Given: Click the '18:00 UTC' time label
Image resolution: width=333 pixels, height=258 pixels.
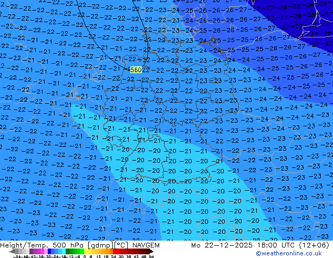Looking at the screenshot, I should point(276,245).
